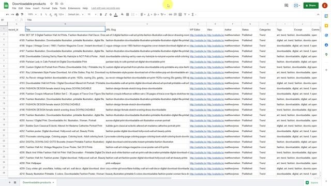The image size is (331, 186).
Task: Print the spreadsheet via printer icon
Action: [x=17, y=14]
